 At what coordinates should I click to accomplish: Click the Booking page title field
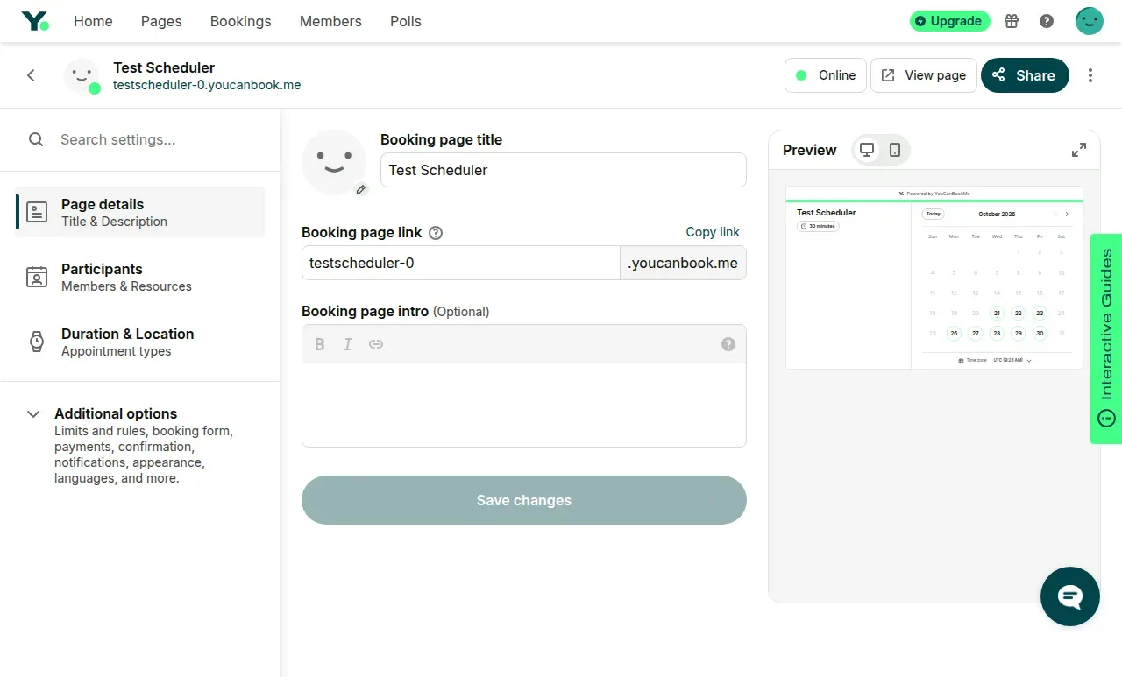click(x=564, y=170)
